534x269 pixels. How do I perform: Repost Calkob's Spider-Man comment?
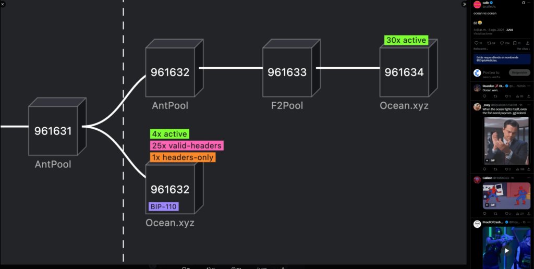click(495, 214)
